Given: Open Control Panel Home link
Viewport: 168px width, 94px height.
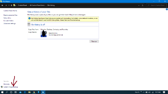Looking at the screenshot, I should point(10,11).
